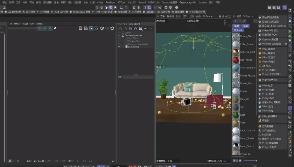Click the VFB clear image icon
The height and width of the screenshot is (167, 294).
pyautogui.click(x=86, y=28)
